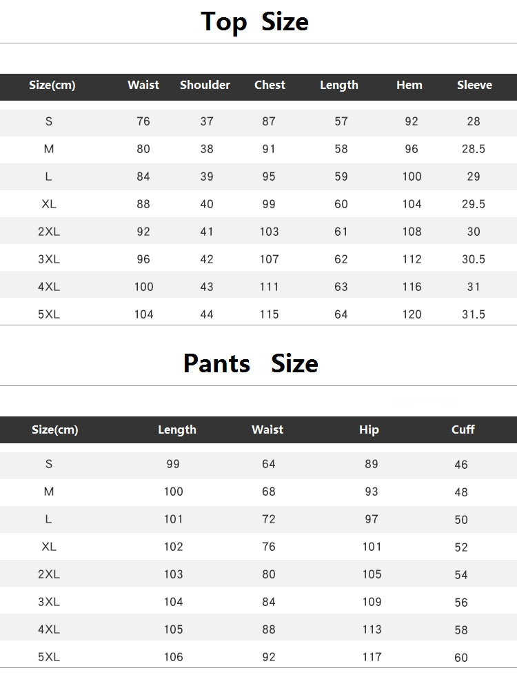Click the Pants Size heading
The width and height of the screenshot is (517, 697).
pos(251,363)
